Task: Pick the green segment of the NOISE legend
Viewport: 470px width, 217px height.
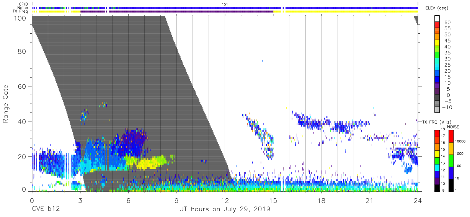Action: pyautogui.click(x=451, y=160)
